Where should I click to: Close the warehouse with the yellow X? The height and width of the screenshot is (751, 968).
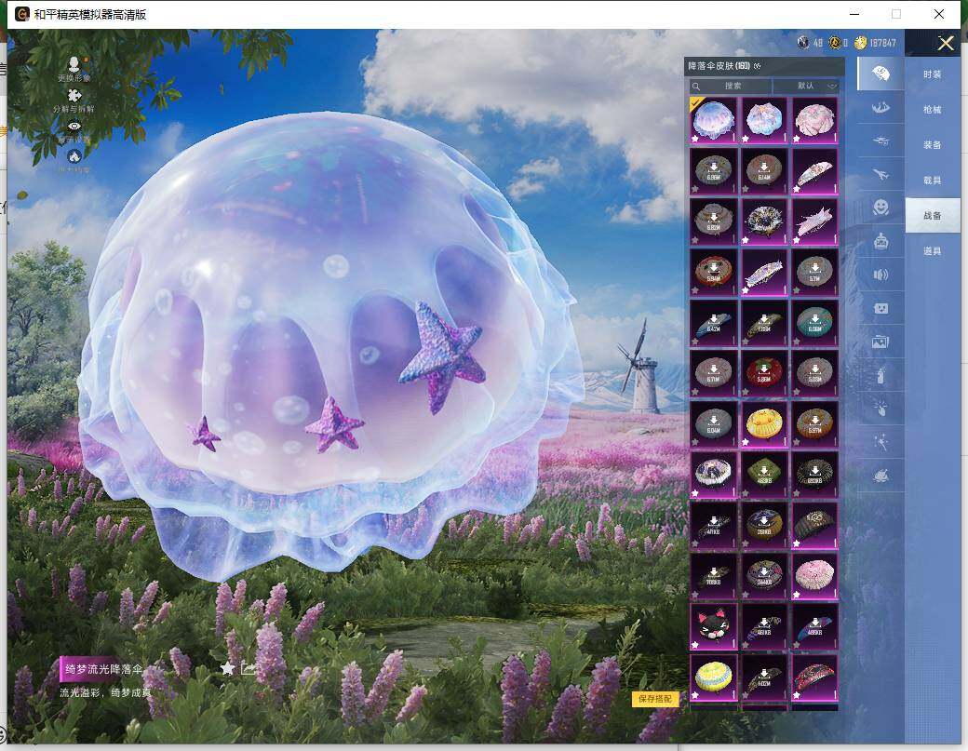tap(946, 43)
